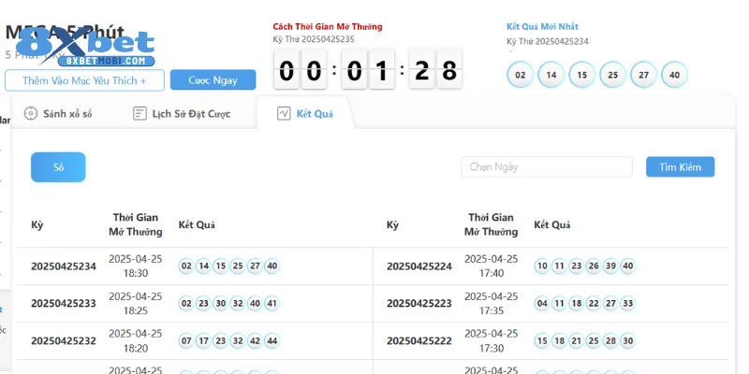The image size is (749, 374).
Task: Click ball 28 in row 20250425222
Action: pos(610,341)
